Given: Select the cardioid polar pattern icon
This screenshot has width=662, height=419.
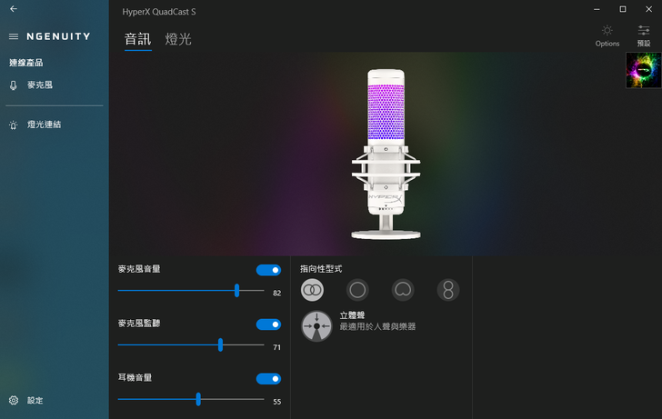Looking at the screenshot, I should tap(403, 290).
